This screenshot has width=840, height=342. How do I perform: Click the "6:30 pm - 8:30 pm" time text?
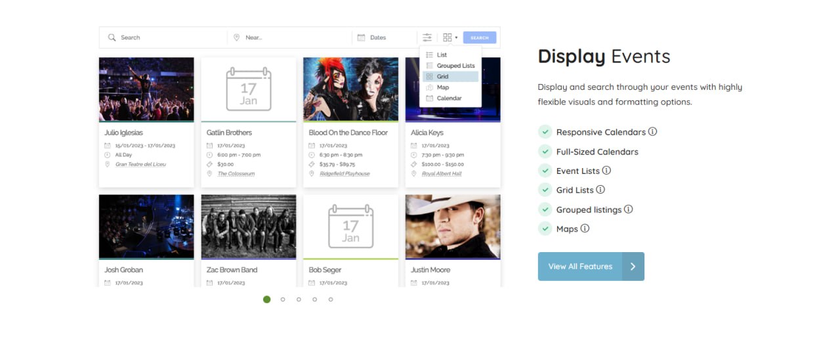pyautogui.click(x=341, y=155)
